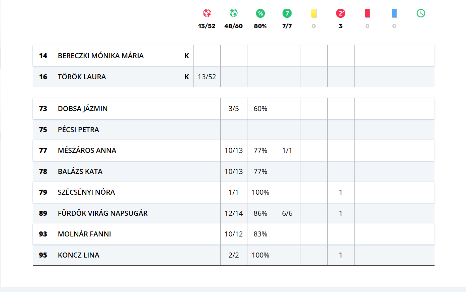The image size is (466, 292).
Task: Open Mészáros Anna's player entry
Action: [x=87, y=151]
